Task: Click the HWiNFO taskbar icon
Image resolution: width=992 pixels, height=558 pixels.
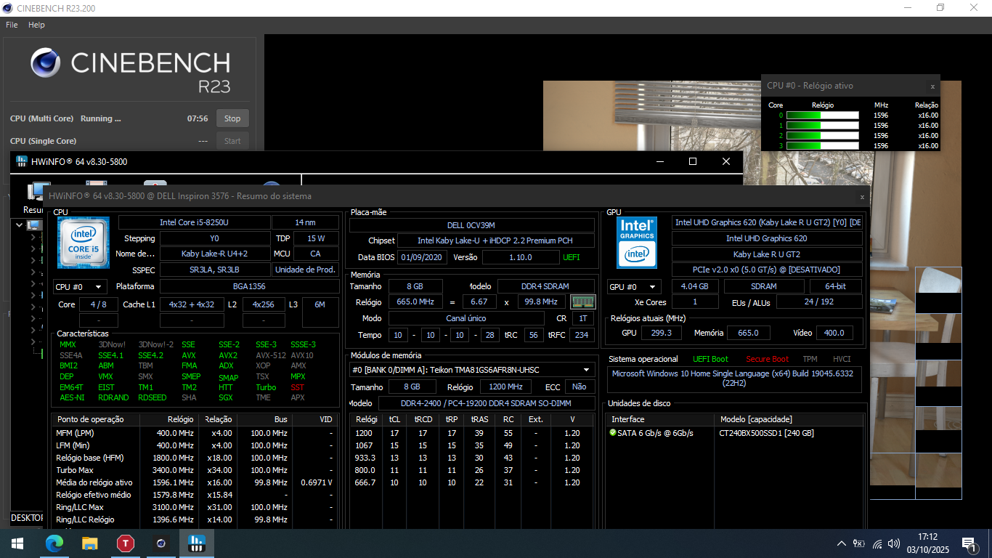Action: click(x=197, y=543)
